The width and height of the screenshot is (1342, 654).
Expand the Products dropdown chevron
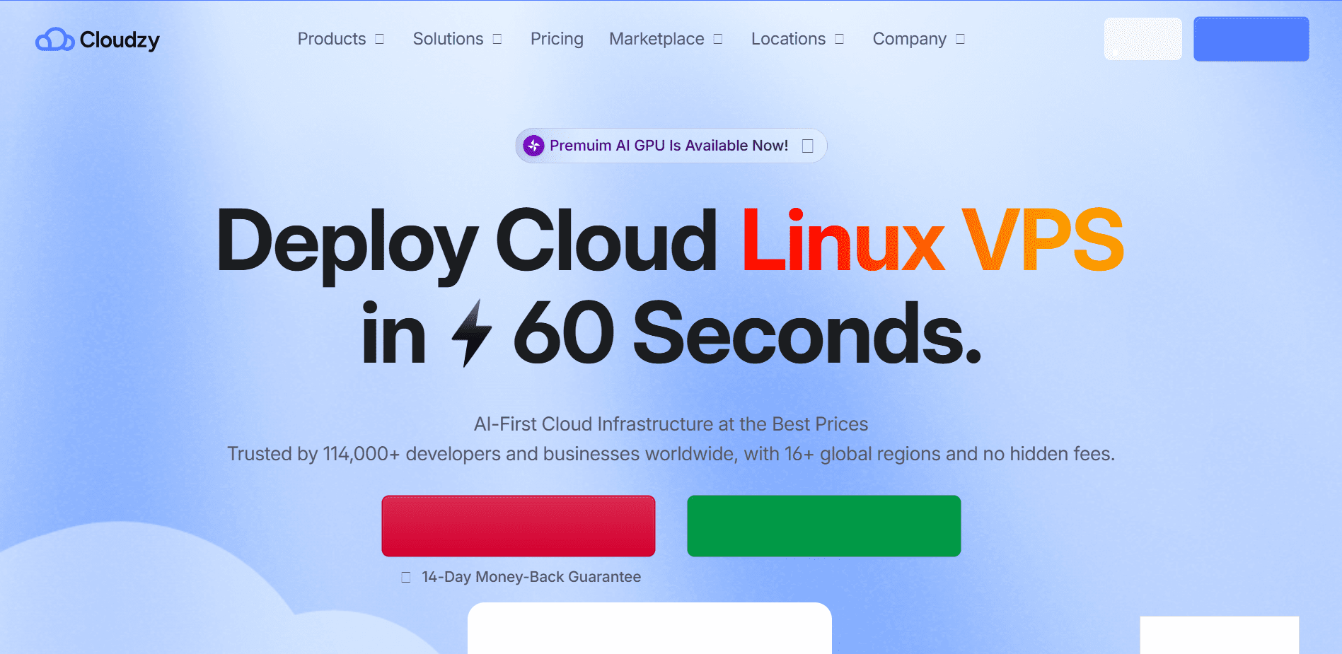click(x=380, y=39)
